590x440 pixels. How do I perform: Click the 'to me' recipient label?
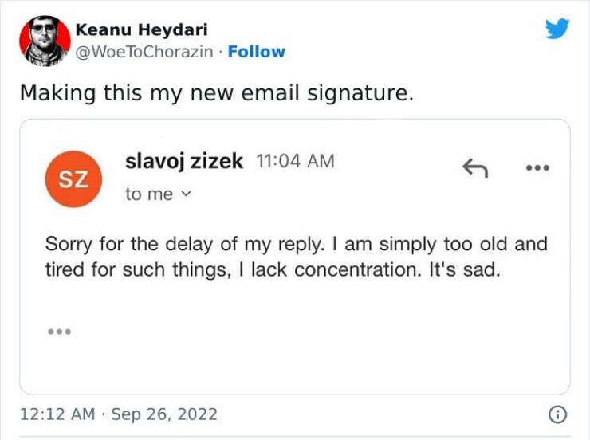(x=149, y=194)
